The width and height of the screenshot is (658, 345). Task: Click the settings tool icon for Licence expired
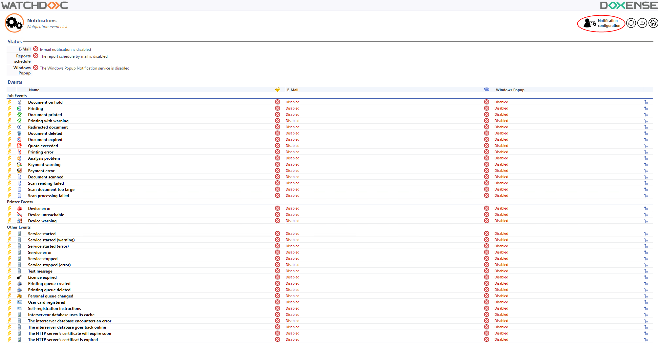(646, 277)
